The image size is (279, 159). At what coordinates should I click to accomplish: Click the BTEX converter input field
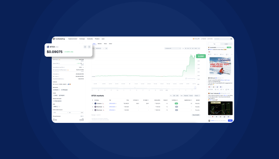point(61,112)
